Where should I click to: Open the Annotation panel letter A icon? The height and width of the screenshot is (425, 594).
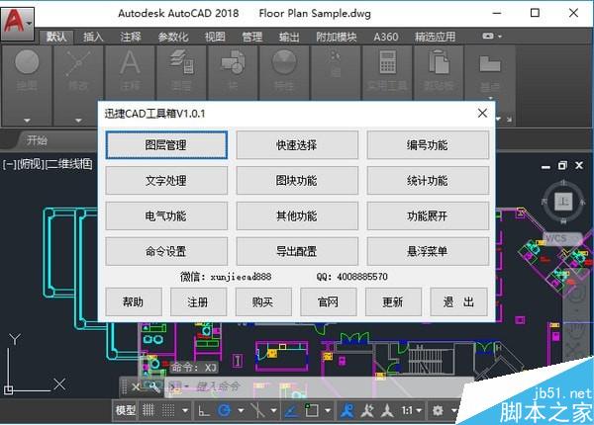130,62
